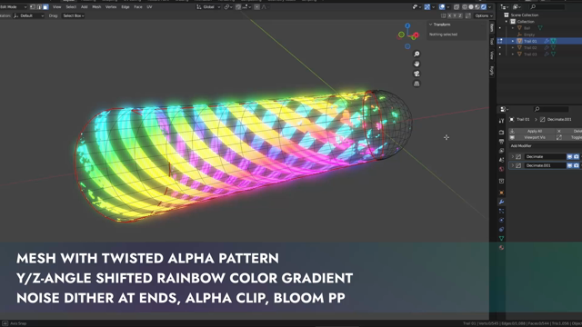Open viewport shading options arrow
The height and width of the screenshot is (327, 582).
coord(490,7)
